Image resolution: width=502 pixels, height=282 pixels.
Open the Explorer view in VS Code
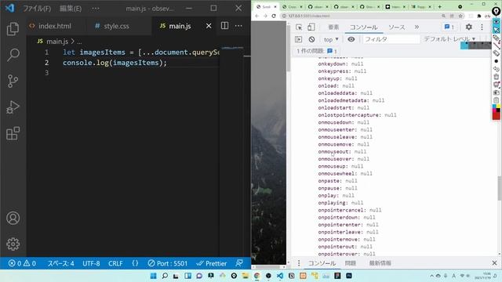coord(13,29)
